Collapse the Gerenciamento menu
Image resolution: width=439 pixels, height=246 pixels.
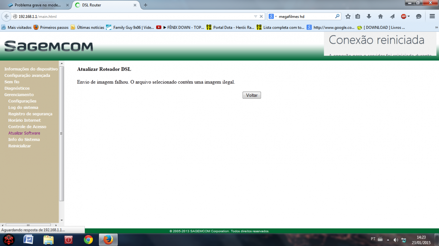click(x=19, y=95)
